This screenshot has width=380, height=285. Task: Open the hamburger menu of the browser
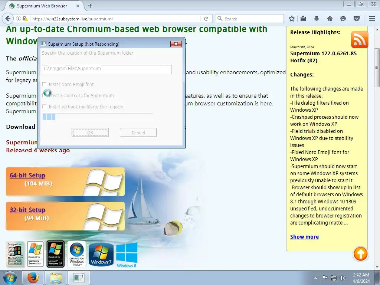pyautogui.click(x=372, y=19)
